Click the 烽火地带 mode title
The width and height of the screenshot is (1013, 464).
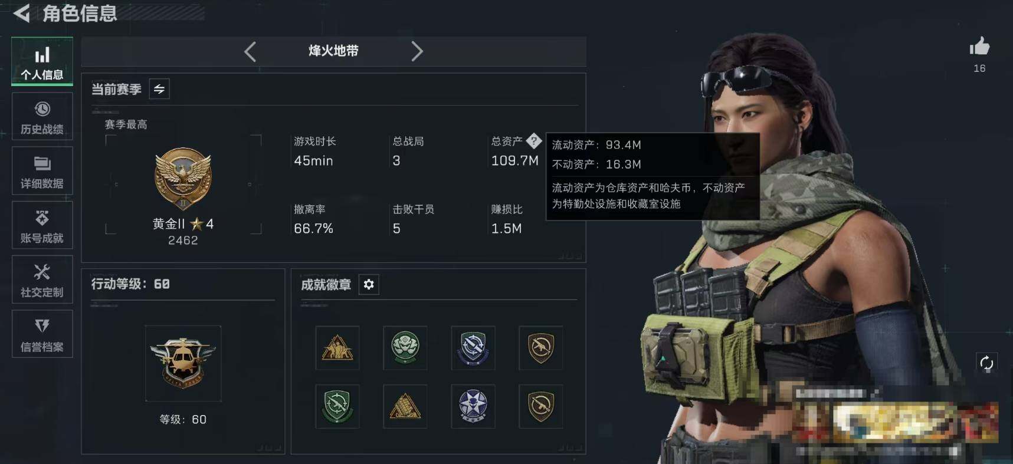click(x=333, y=51)
